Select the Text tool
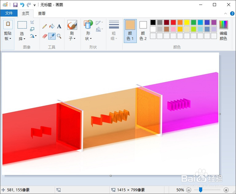 point(59,26)
